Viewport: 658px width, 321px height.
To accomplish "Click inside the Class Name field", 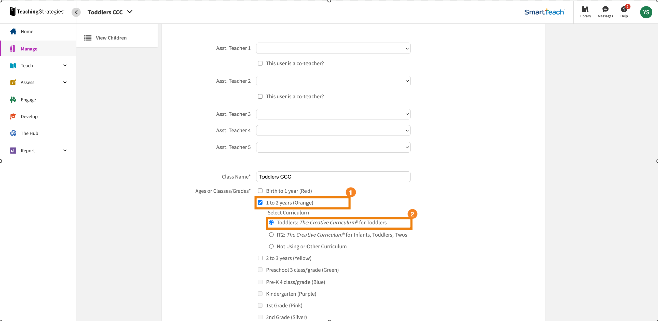I will [x=333, y=176].
